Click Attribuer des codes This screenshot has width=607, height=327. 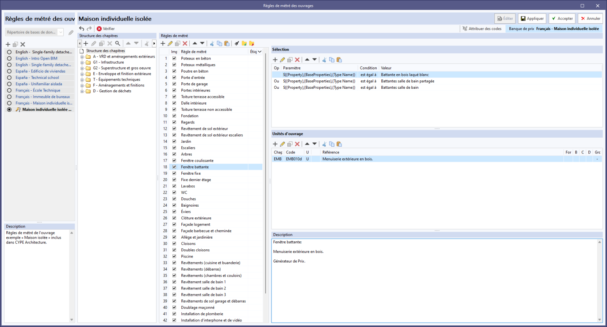coord(482,29)
